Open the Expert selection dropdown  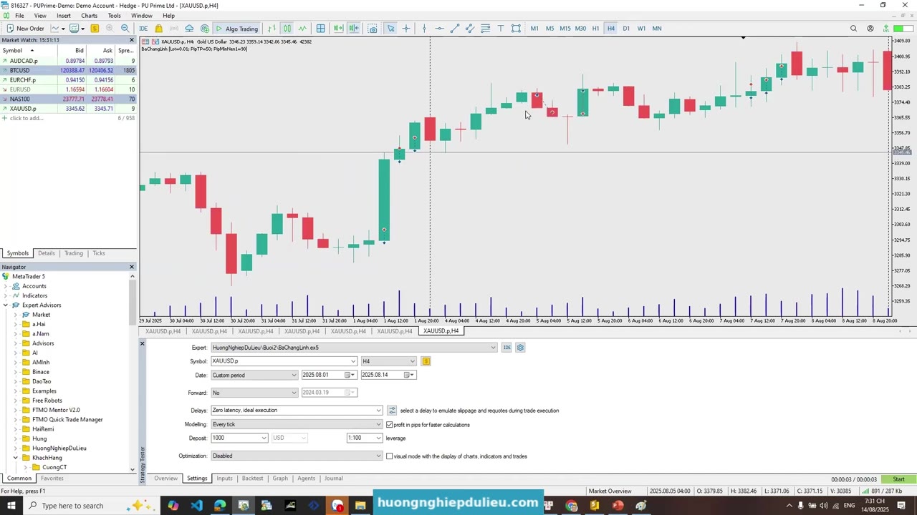353,348
